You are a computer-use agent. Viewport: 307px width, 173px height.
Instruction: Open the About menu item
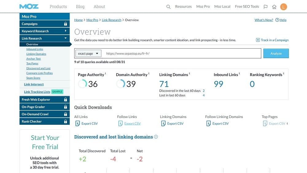99,6
